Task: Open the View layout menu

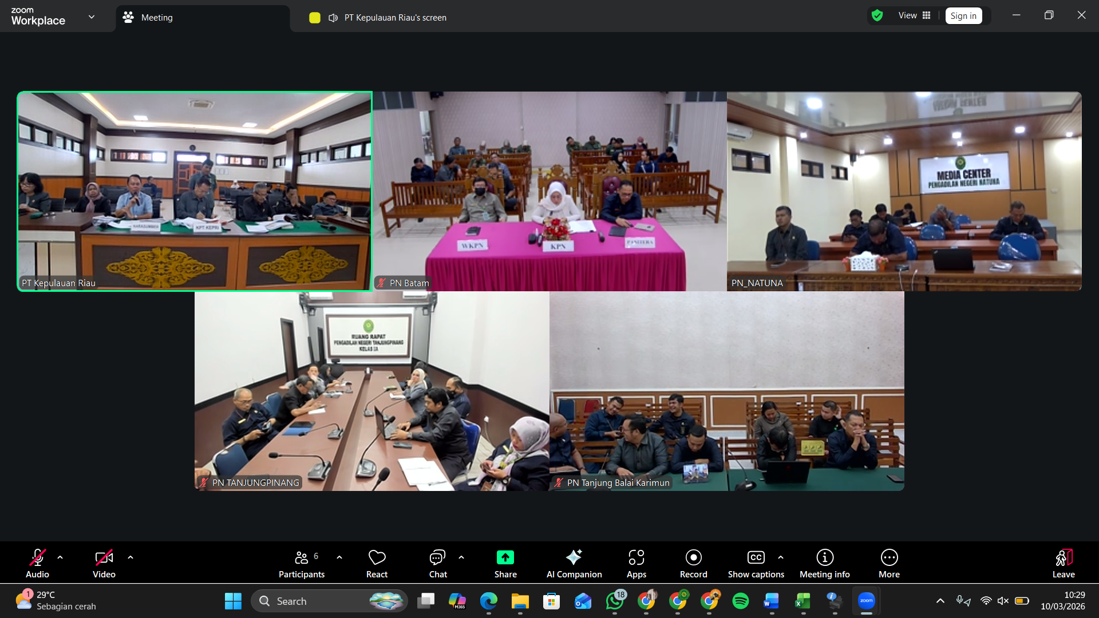Action: (914, 15)
